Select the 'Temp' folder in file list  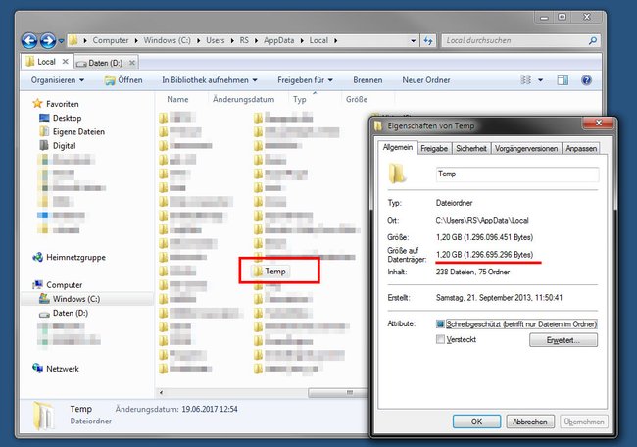pyautogui.click(x=270, y=272)
